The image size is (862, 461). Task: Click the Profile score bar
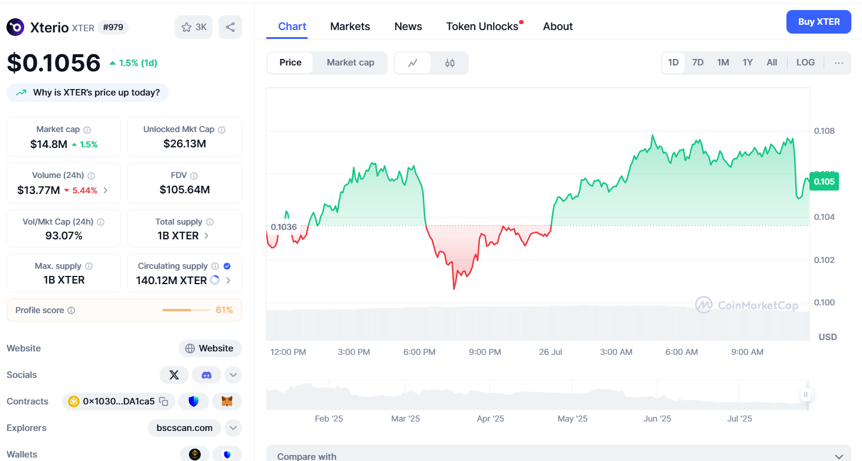(186, 310)
